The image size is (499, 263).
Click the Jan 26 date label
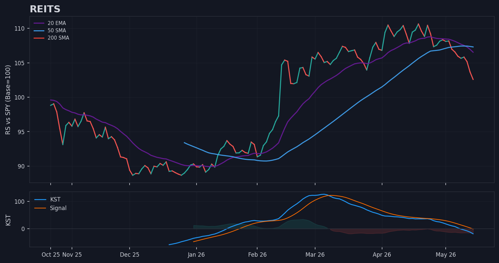[197, 255]
